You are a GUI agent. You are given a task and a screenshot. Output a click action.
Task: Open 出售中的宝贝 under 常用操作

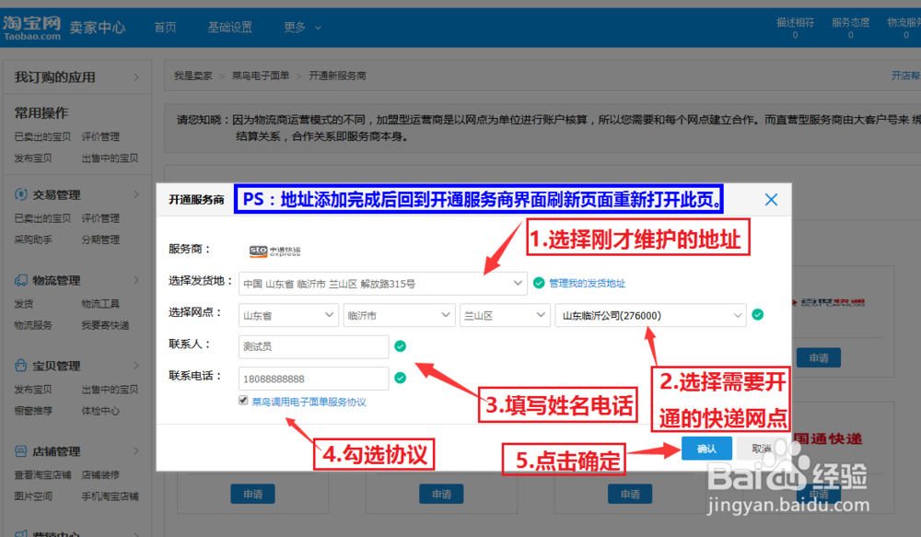[x=110, y=158]
